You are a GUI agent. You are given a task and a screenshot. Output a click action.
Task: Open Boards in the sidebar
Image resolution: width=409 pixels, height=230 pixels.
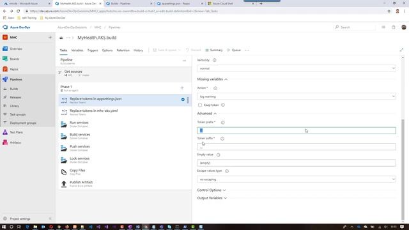pyautogui.click(x=14, y=59)
